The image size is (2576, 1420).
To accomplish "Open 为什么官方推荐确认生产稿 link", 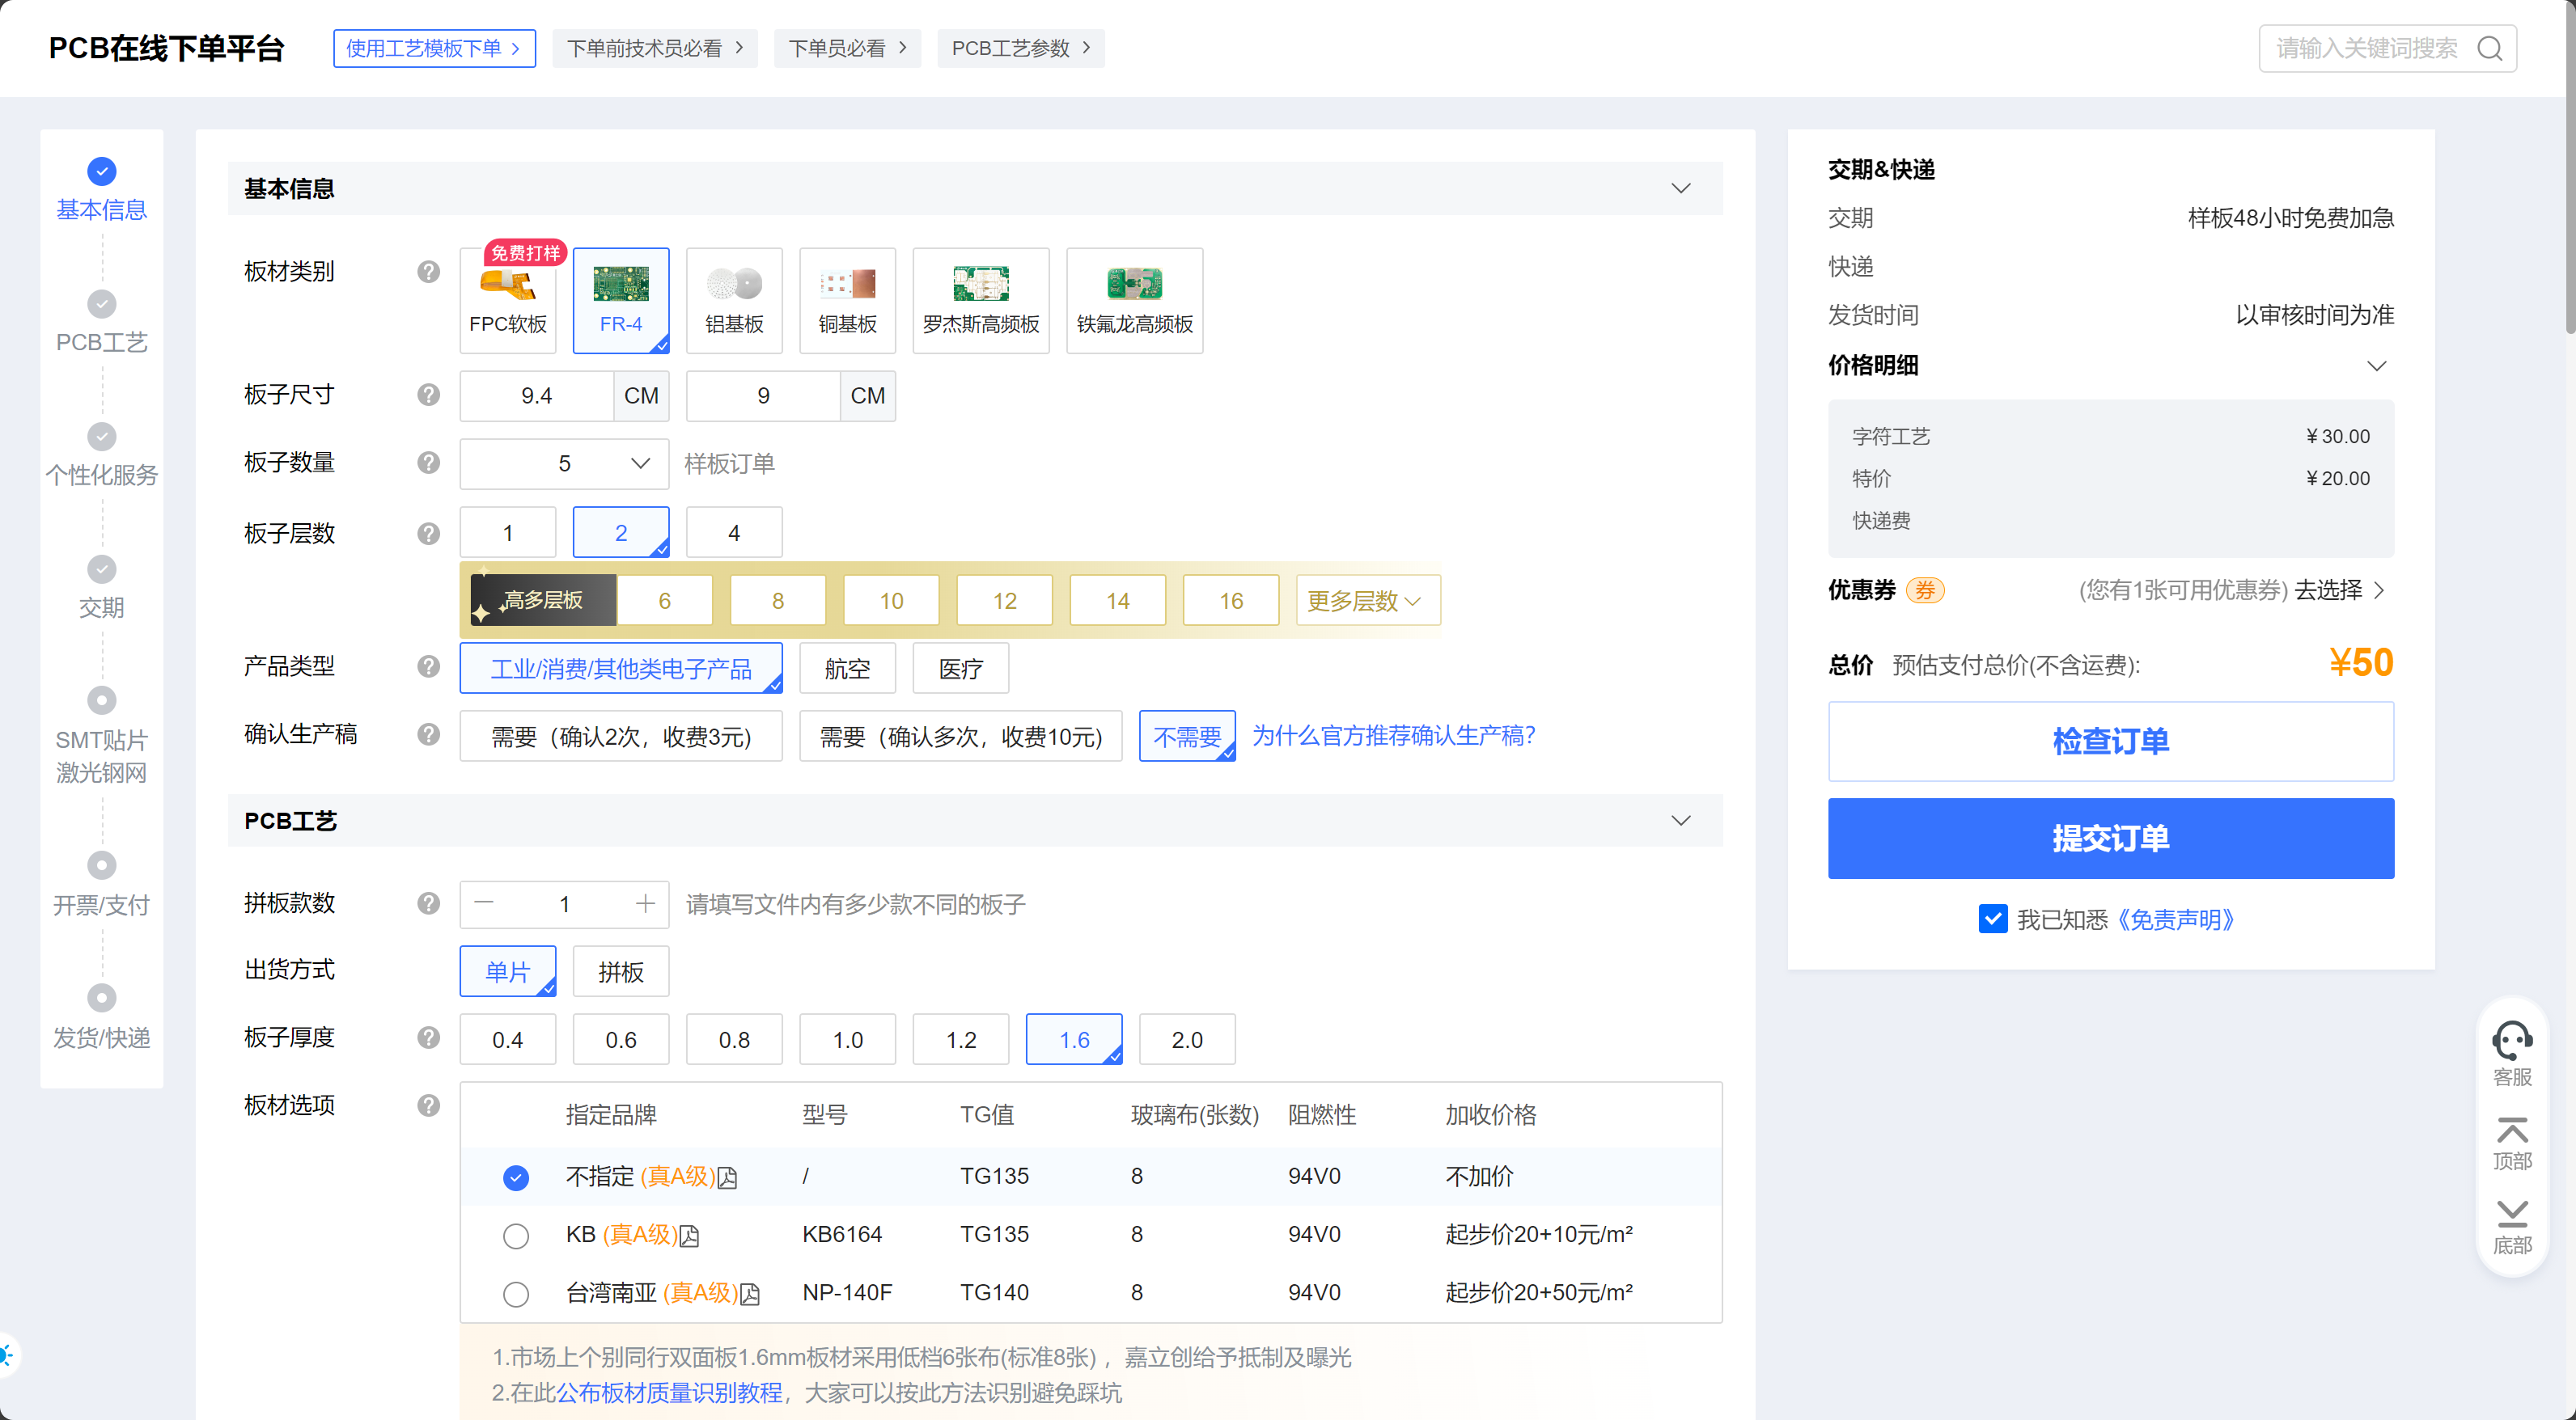I will click(x=1393, y=737).
